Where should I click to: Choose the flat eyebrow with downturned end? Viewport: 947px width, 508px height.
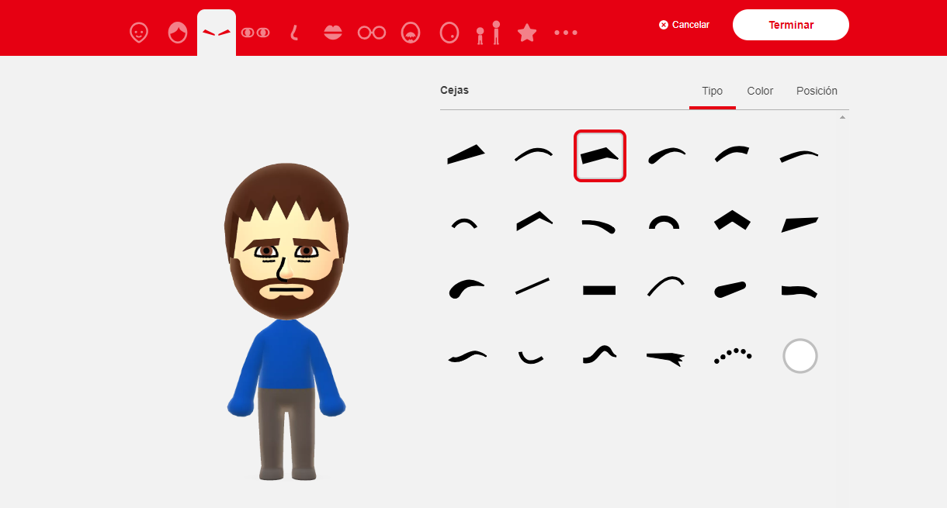click(800, 290)
